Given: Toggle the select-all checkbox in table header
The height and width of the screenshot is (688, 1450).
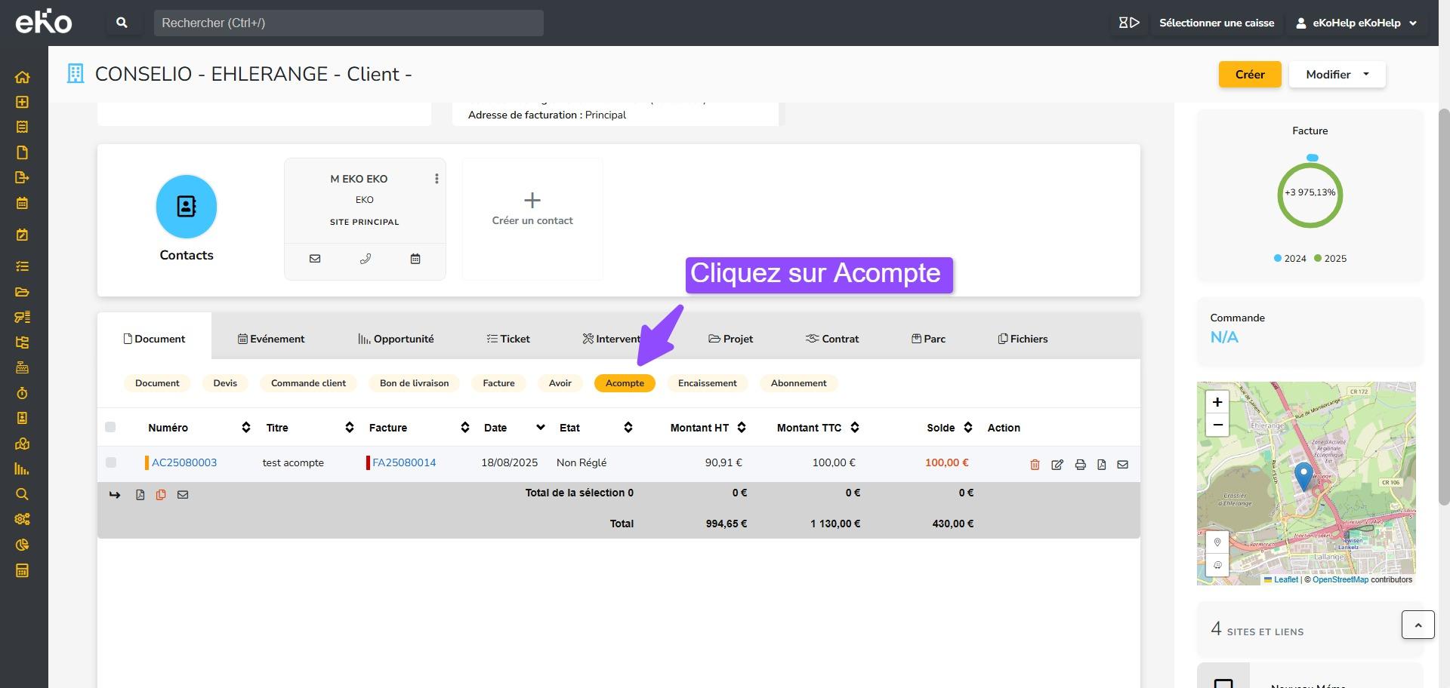Looking at the screenshot, I should click(110, 427).
